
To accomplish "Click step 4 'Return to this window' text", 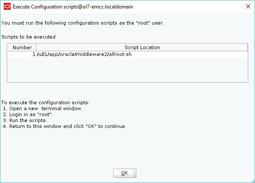I will [64, 126].
